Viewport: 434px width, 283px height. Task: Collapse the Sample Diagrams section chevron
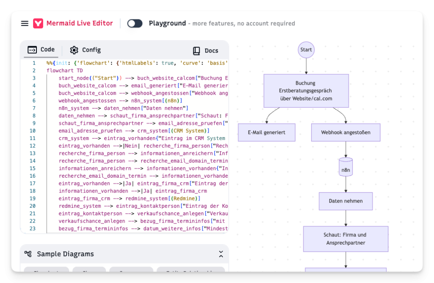pos(221,254)
